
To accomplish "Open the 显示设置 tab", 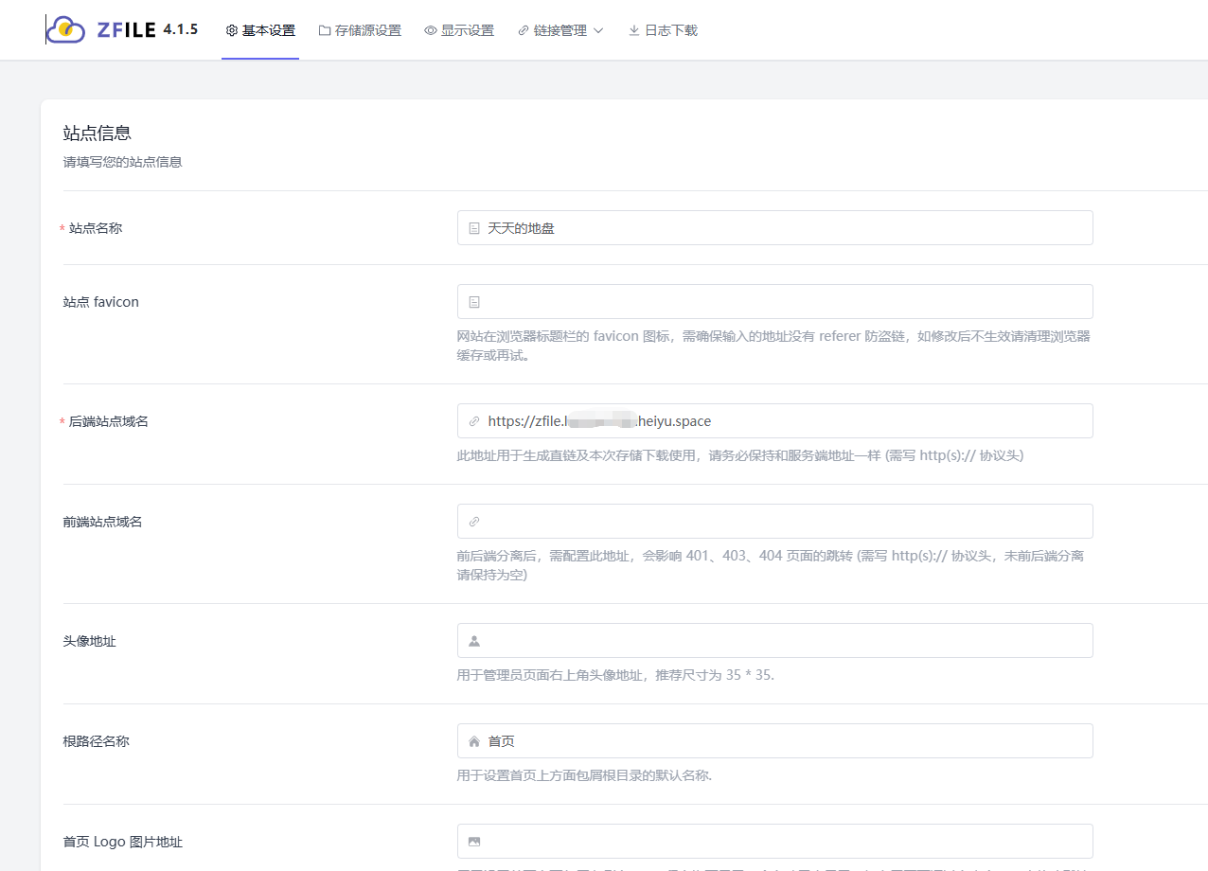I will coord(459,30).
